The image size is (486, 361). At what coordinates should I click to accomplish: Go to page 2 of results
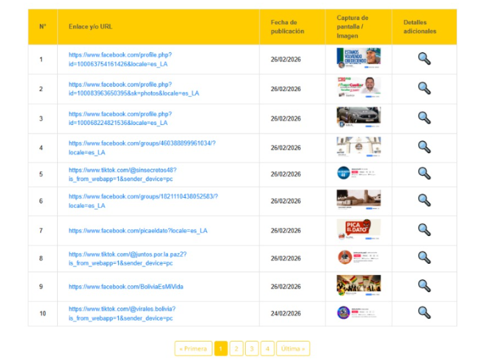click(x=236, y=349)
